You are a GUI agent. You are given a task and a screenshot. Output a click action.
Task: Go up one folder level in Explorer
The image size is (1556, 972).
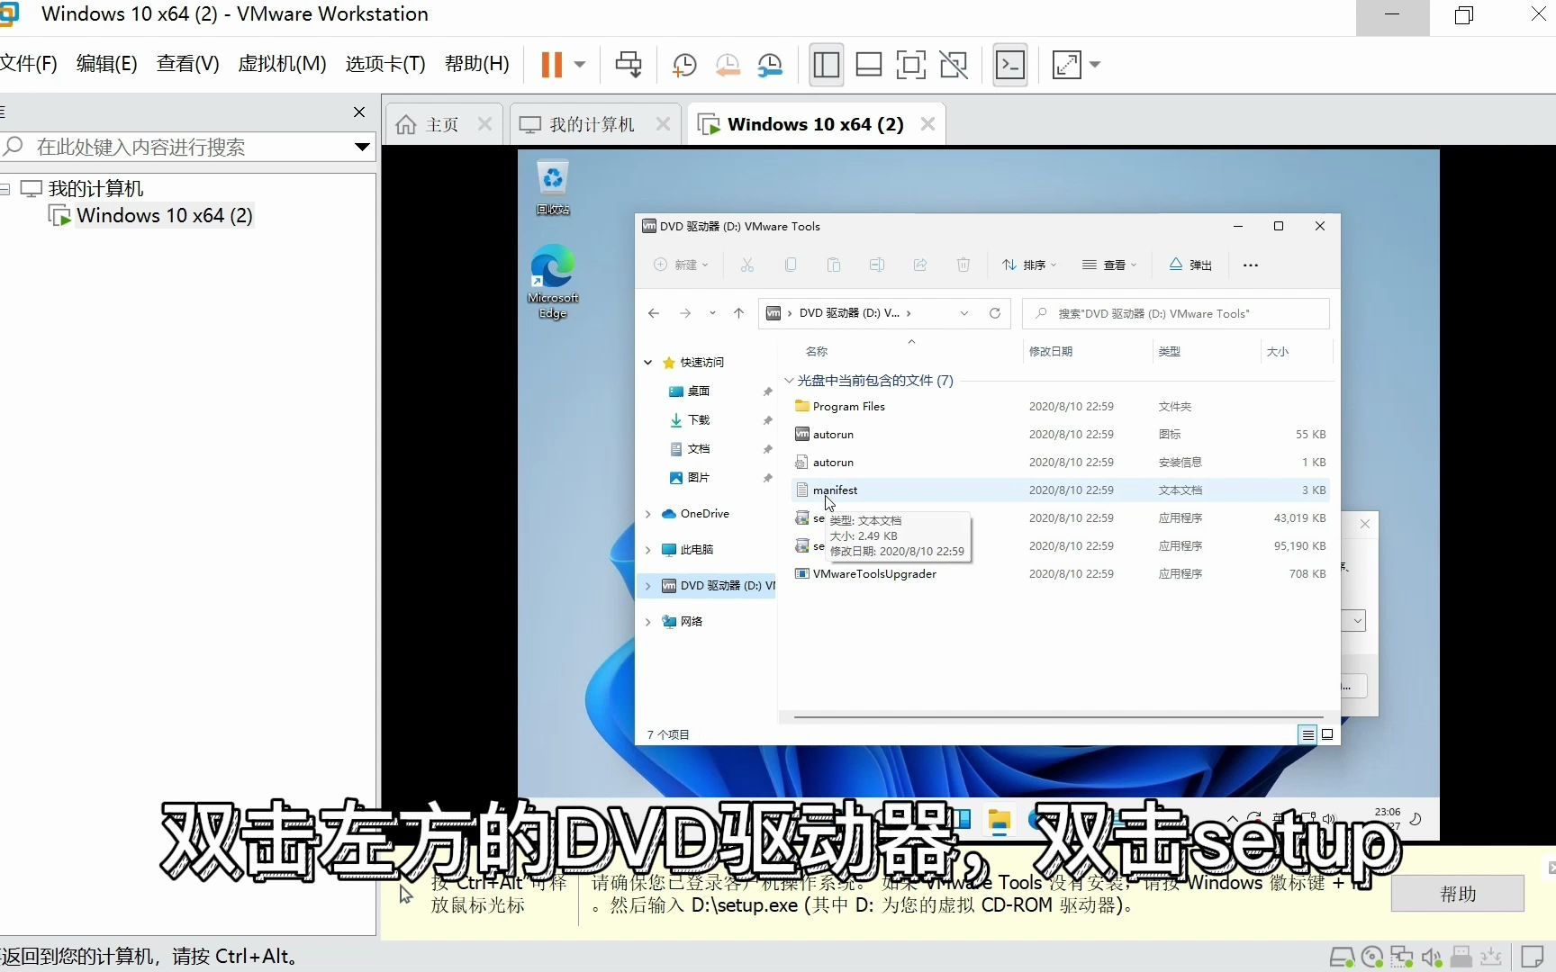(x=738, y=313)
